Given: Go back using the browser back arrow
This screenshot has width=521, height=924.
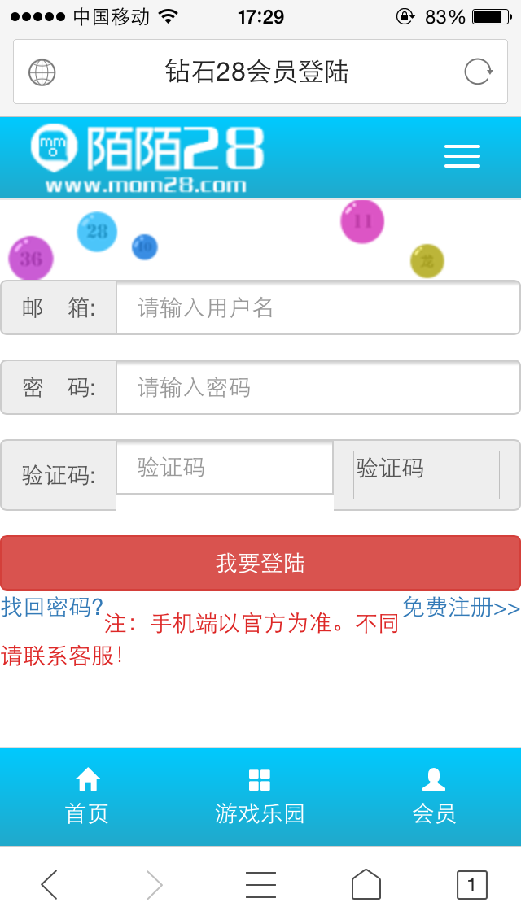Looking at the screenshot, I should [x=47, y=884].
